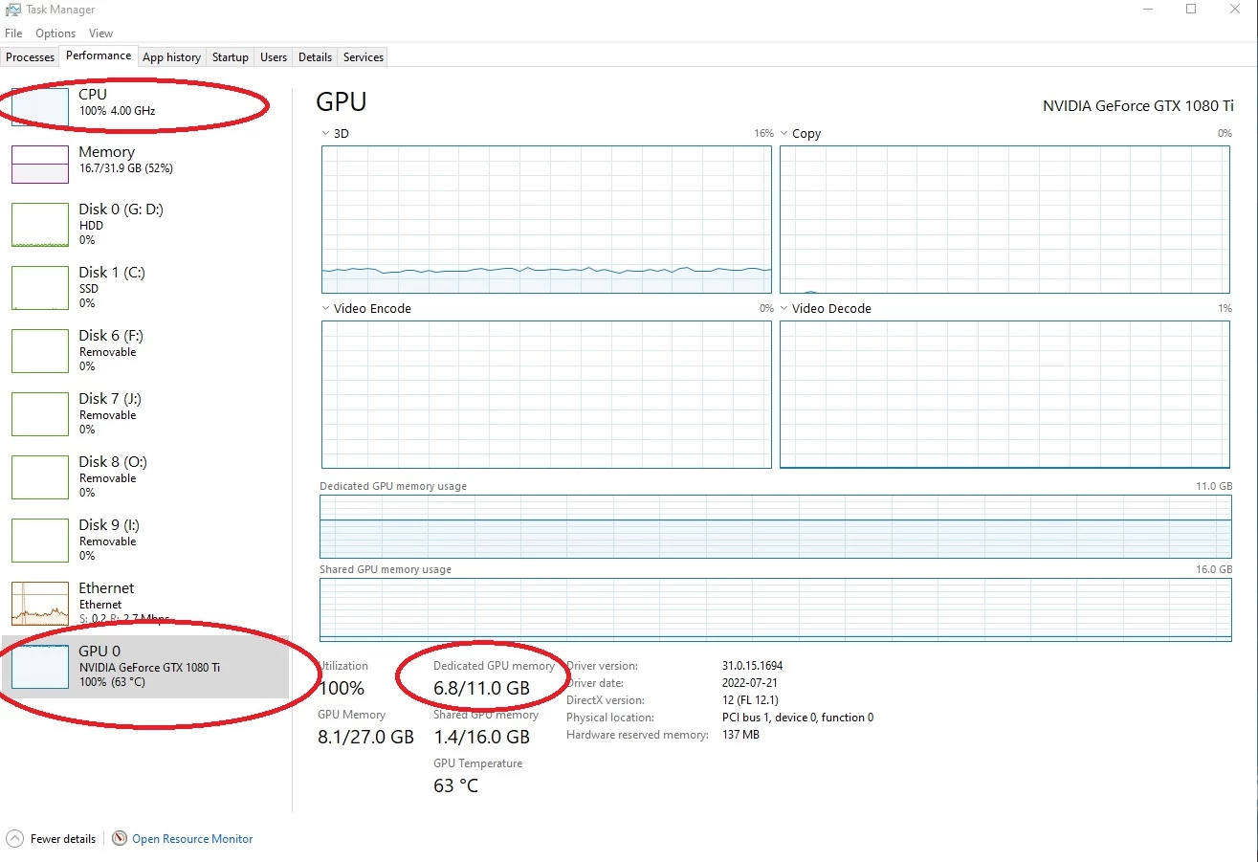This screenshot has height=862, width=1258.
Task: Click the Video Decode activity graph
Action: click(x=1004, y=394)
